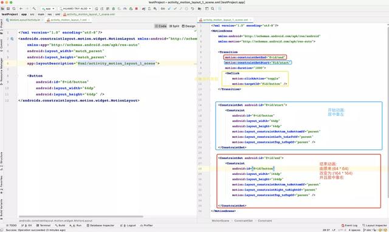Toggle the Resource Manager side panel

point(1,72)
